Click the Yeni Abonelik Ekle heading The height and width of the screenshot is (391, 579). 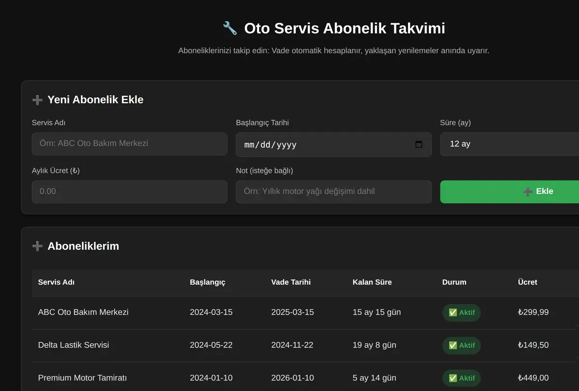coord(96,100)
